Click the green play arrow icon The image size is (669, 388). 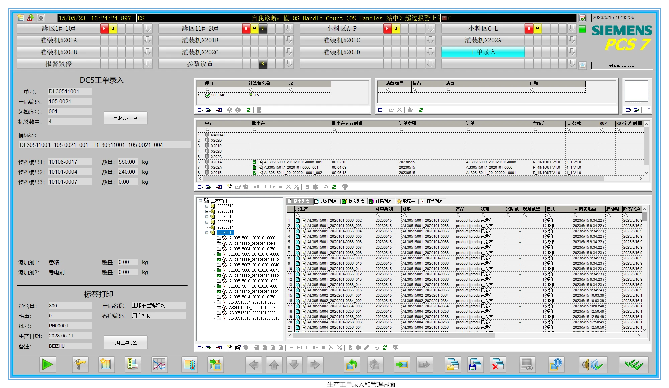click(47, 364)
